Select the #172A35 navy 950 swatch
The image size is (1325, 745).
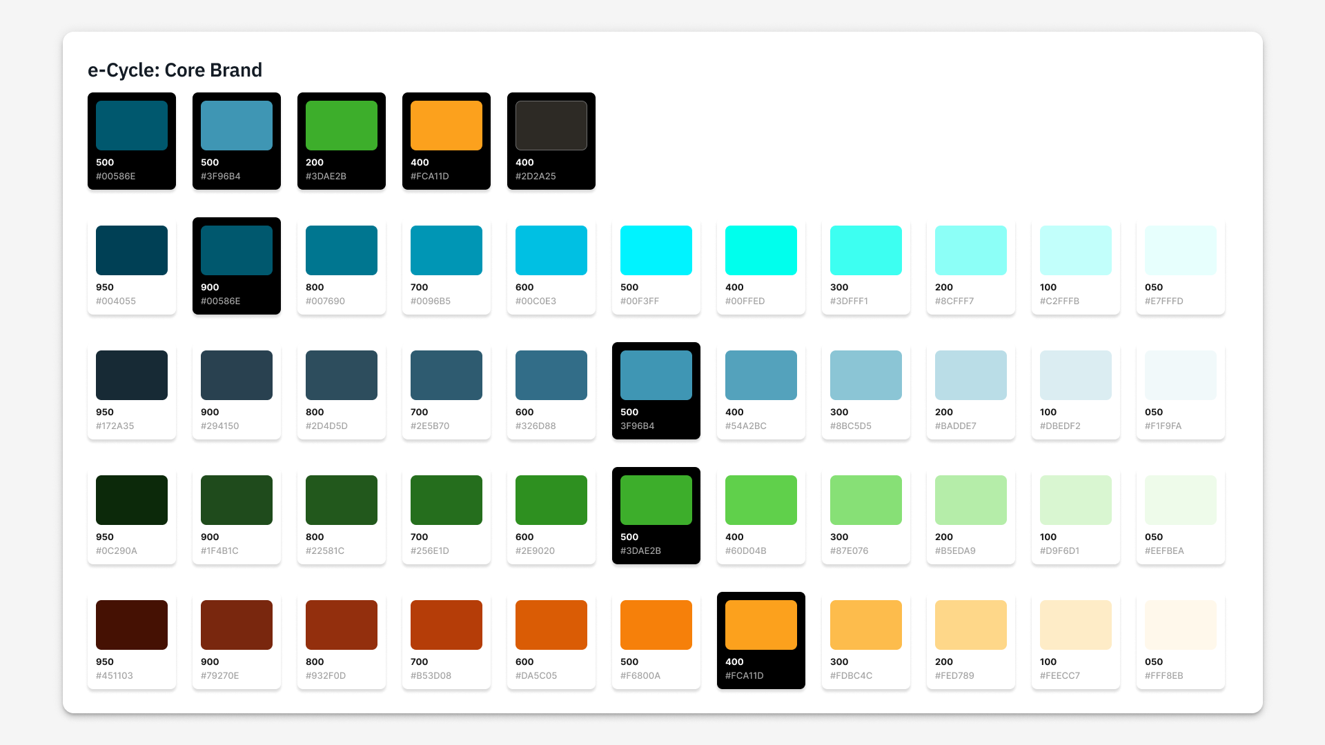tap(132, 375)
